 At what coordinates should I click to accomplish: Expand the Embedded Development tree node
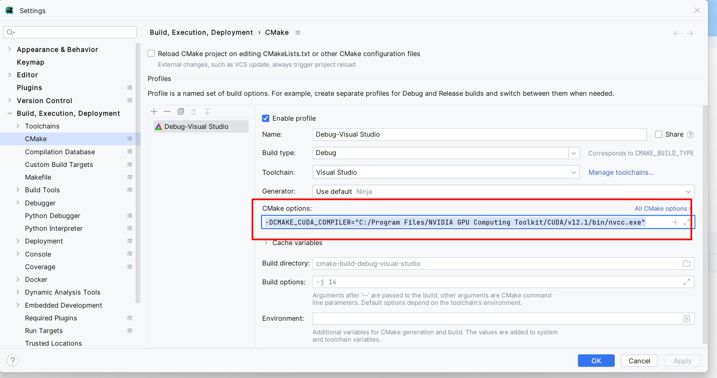point(18,305)
